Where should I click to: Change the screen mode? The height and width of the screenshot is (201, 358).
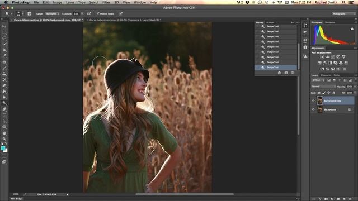coord(4,162)
